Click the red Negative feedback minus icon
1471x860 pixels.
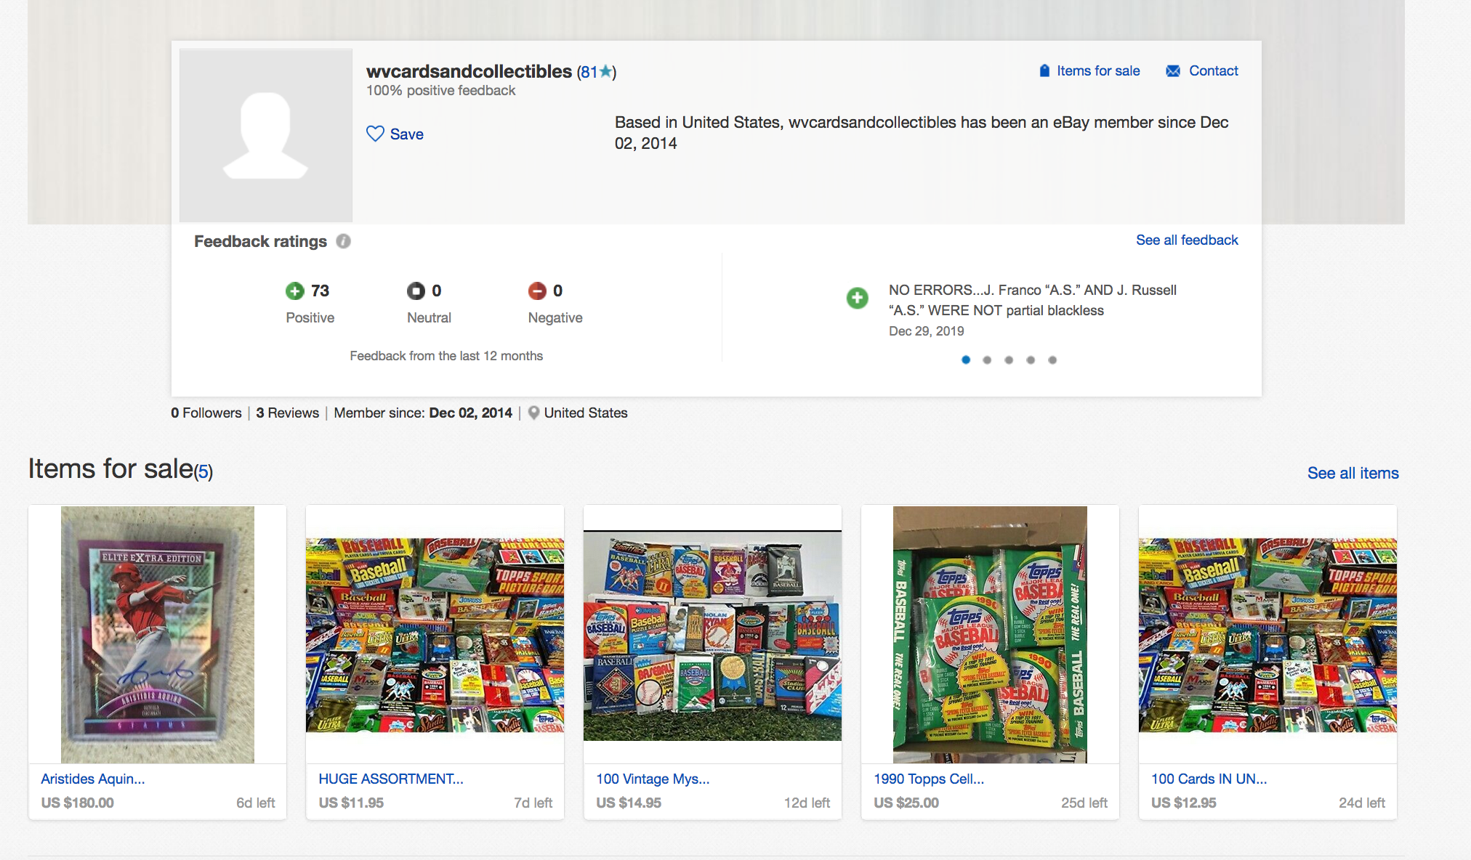(537, 291)
